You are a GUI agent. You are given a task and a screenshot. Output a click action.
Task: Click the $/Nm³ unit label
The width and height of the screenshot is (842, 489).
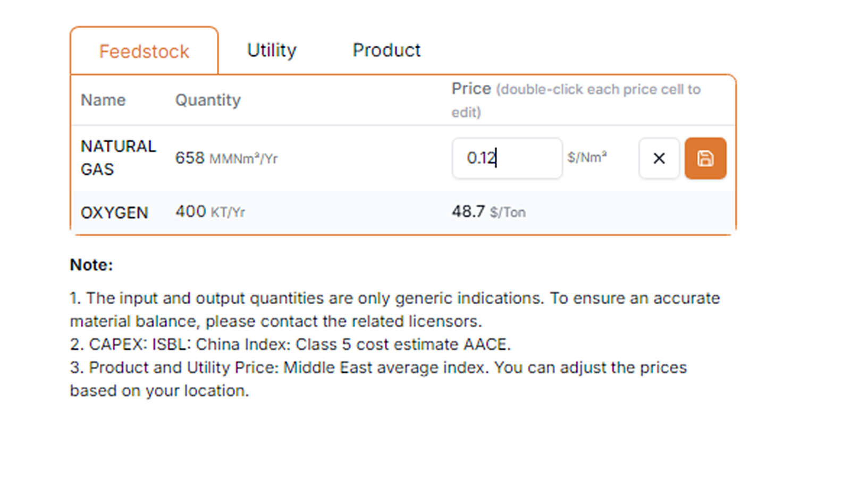pyautogui.click(x=587, y=158)
